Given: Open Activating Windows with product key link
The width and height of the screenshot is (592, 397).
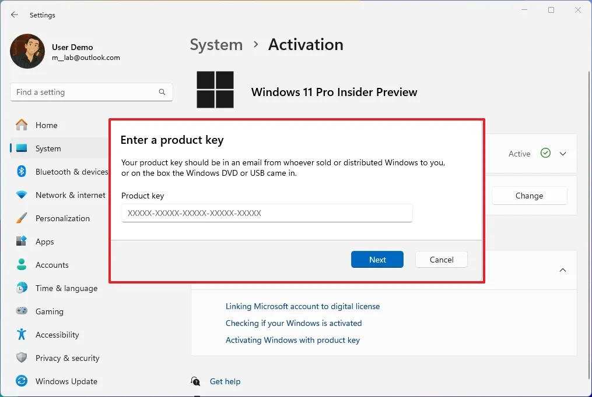Looking at the screenshot, I should [293, 340].
